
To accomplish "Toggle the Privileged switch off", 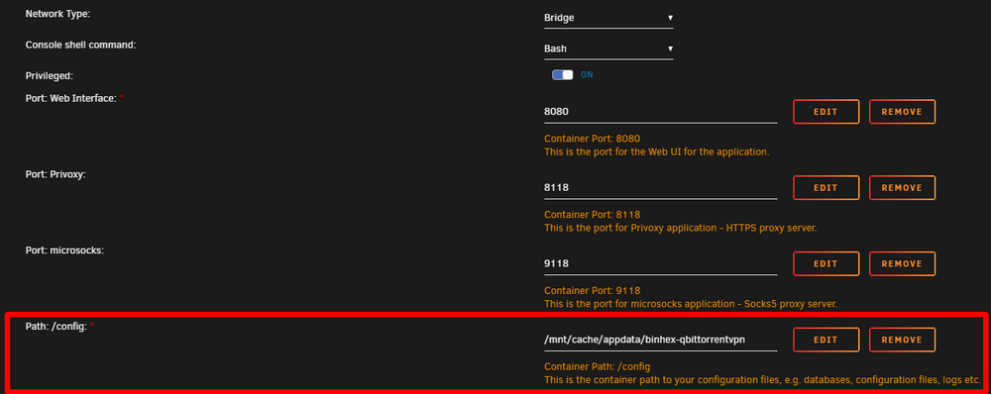I will pyautogui.click(x=563, y=74).
